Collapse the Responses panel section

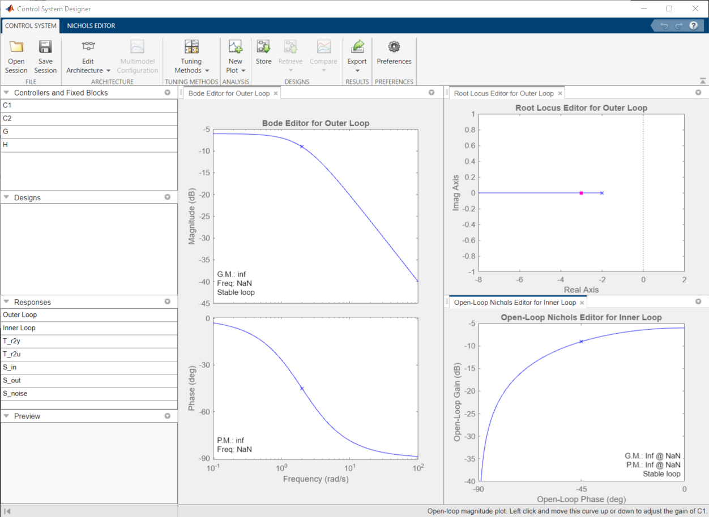coord(6,302)
